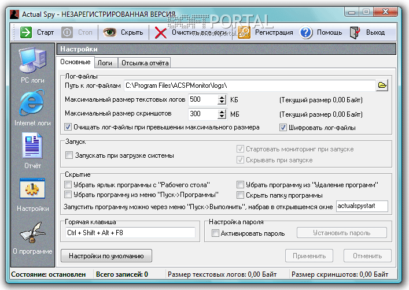Screen dimensions: 409x290
Task: Click the Состояние: остановлен status text
Action: coord(49,274)
